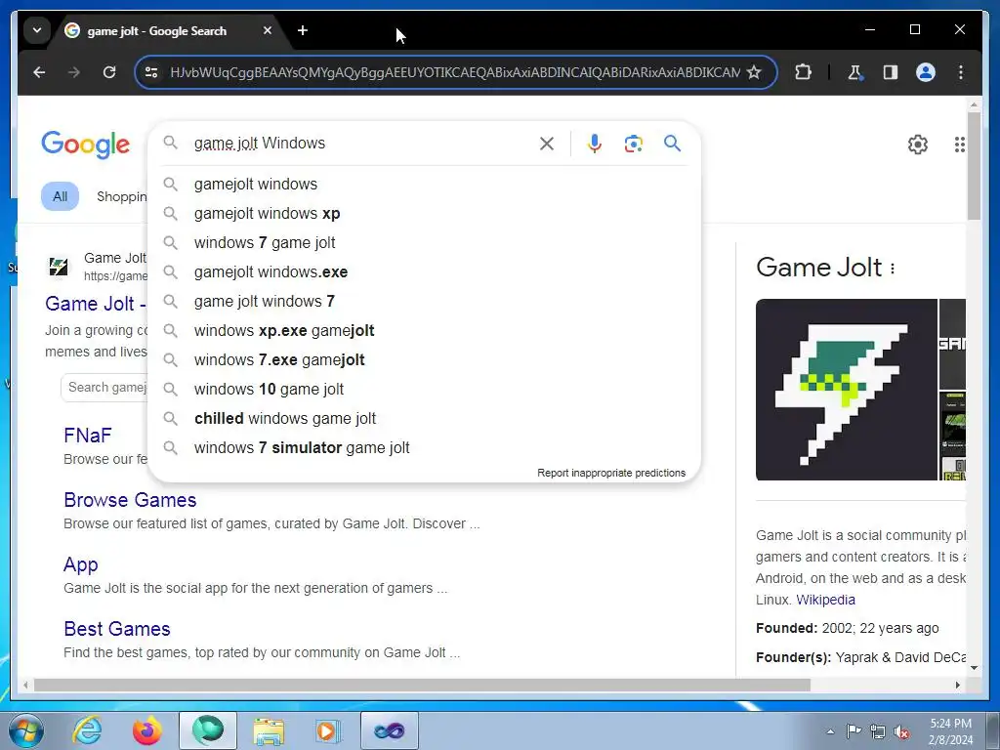Open the network tray icon
Image resolution: width=1000 pixels, height=750 pixels.
[x=878, y=731]
